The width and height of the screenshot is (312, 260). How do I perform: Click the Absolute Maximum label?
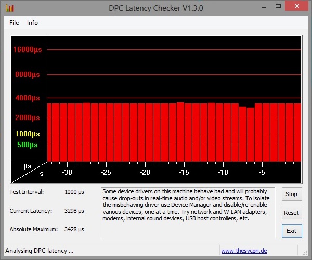tap(34, 229)
